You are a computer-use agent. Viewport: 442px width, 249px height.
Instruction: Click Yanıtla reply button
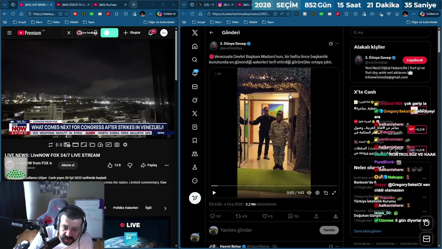pos(329,230)
